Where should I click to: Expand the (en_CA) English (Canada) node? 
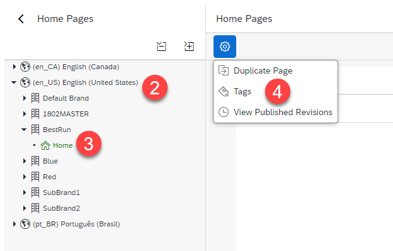[14, 67]
